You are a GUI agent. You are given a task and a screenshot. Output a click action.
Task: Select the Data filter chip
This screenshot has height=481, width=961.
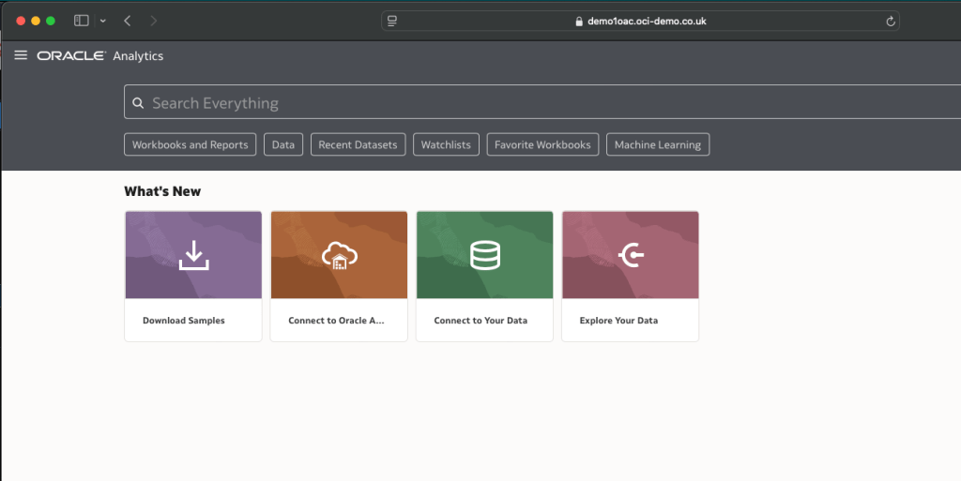tap(283, 144)
